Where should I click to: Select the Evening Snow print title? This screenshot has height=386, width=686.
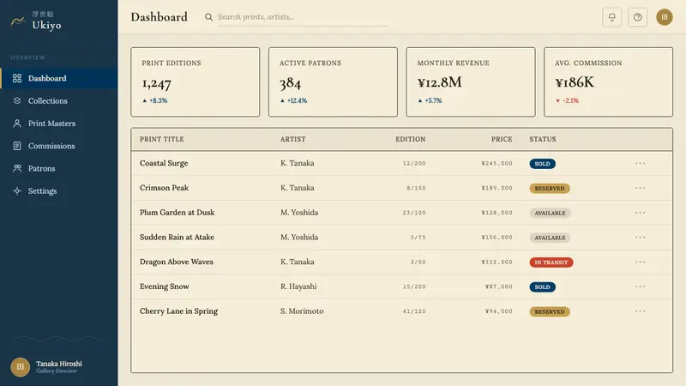(x=165, y=286)
